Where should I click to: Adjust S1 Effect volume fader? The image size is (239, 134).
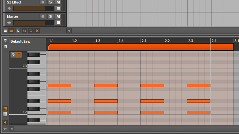pyautogui.click(x=34, y=9)
